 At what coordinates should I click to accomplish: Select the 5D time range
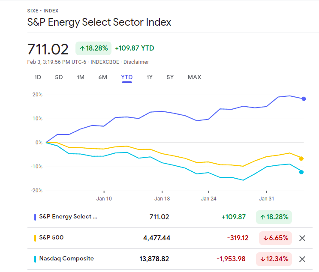click(59, 77)
